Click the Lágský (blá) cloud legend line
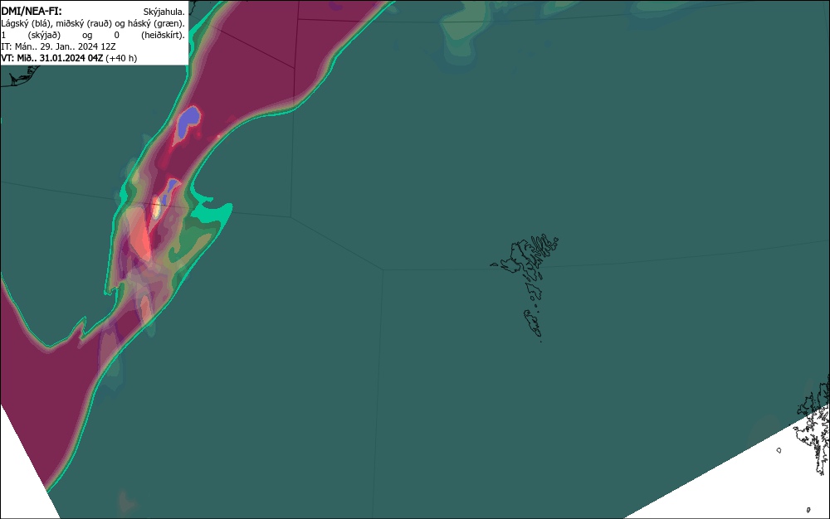Image resolution: width=830 pixels, height=519 pixels. click(93, 23)
